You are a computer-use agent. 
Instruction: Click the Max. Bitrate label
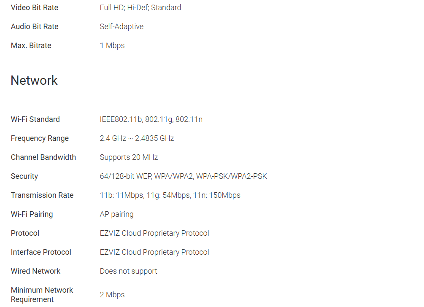(31, 46)
